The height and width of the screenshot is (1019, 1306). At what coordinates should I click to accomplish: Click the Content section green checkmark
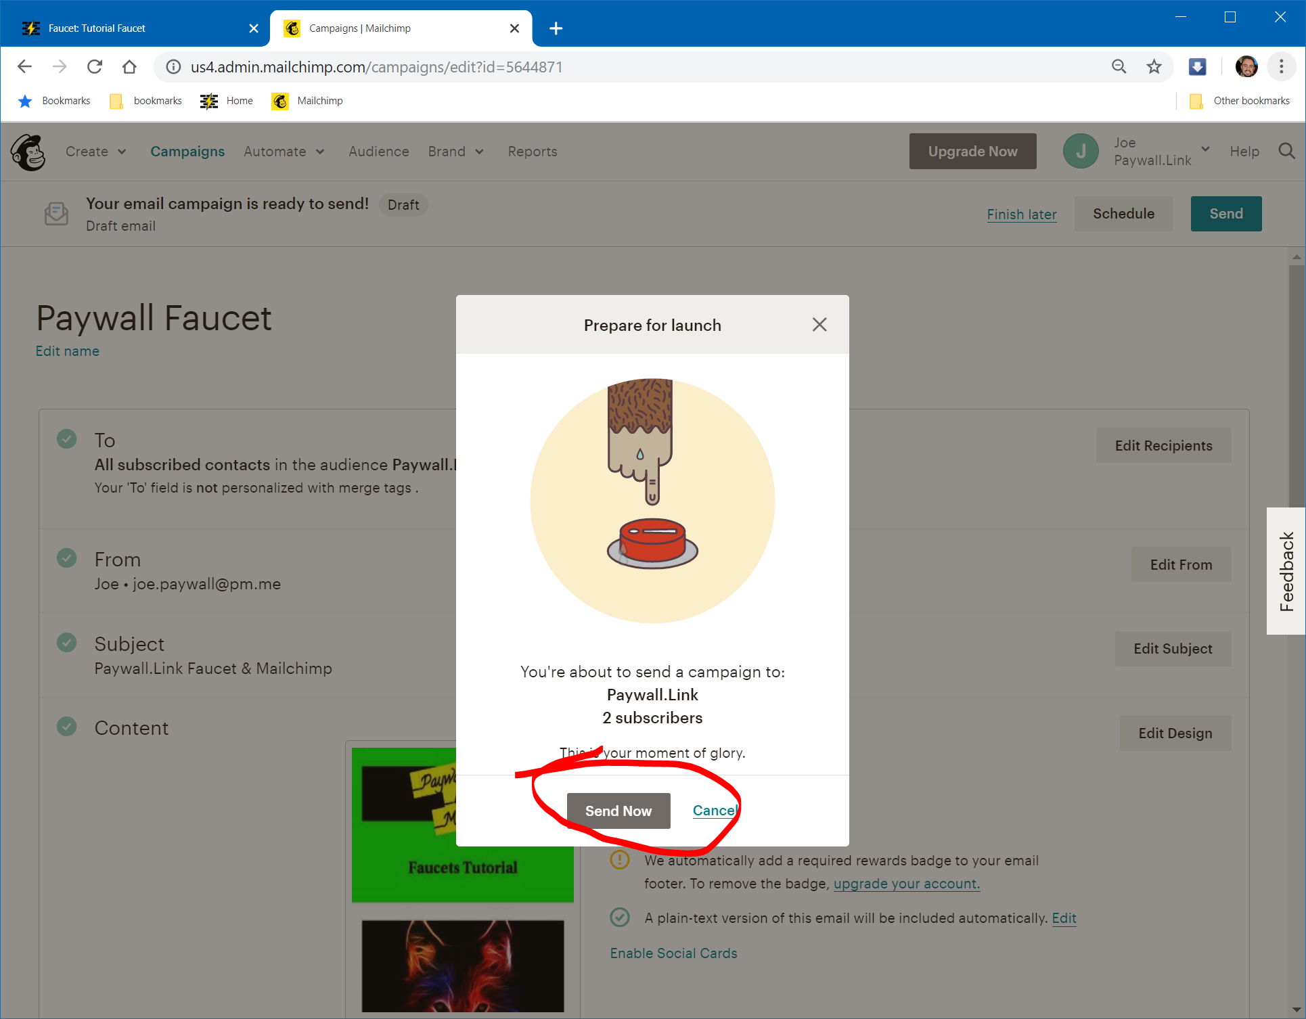(66, 727)
